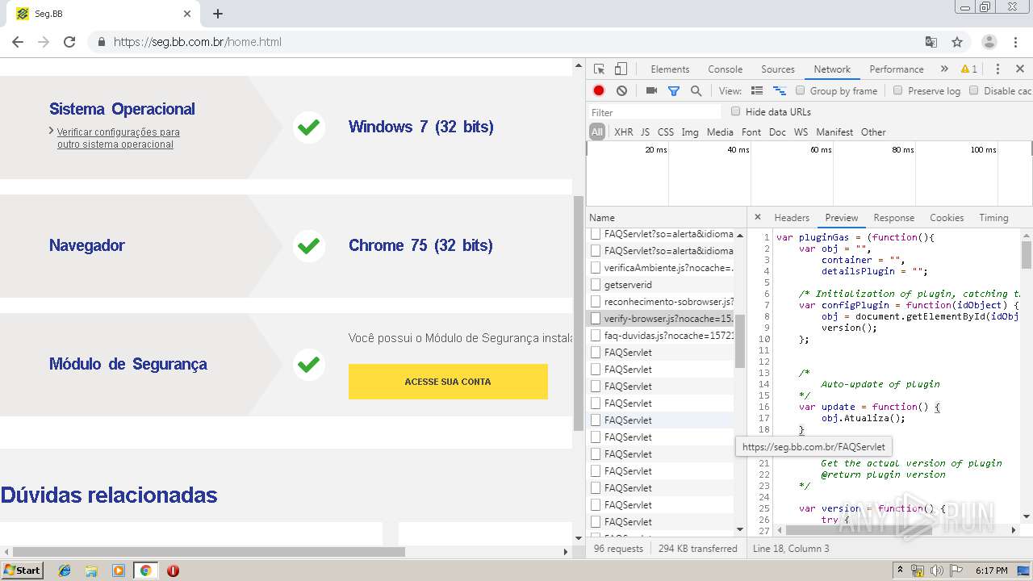Image resolution: width=1033 pixels, height=581 pixels.
Task: Click the browser address bar URL
Action: point(198,42)
